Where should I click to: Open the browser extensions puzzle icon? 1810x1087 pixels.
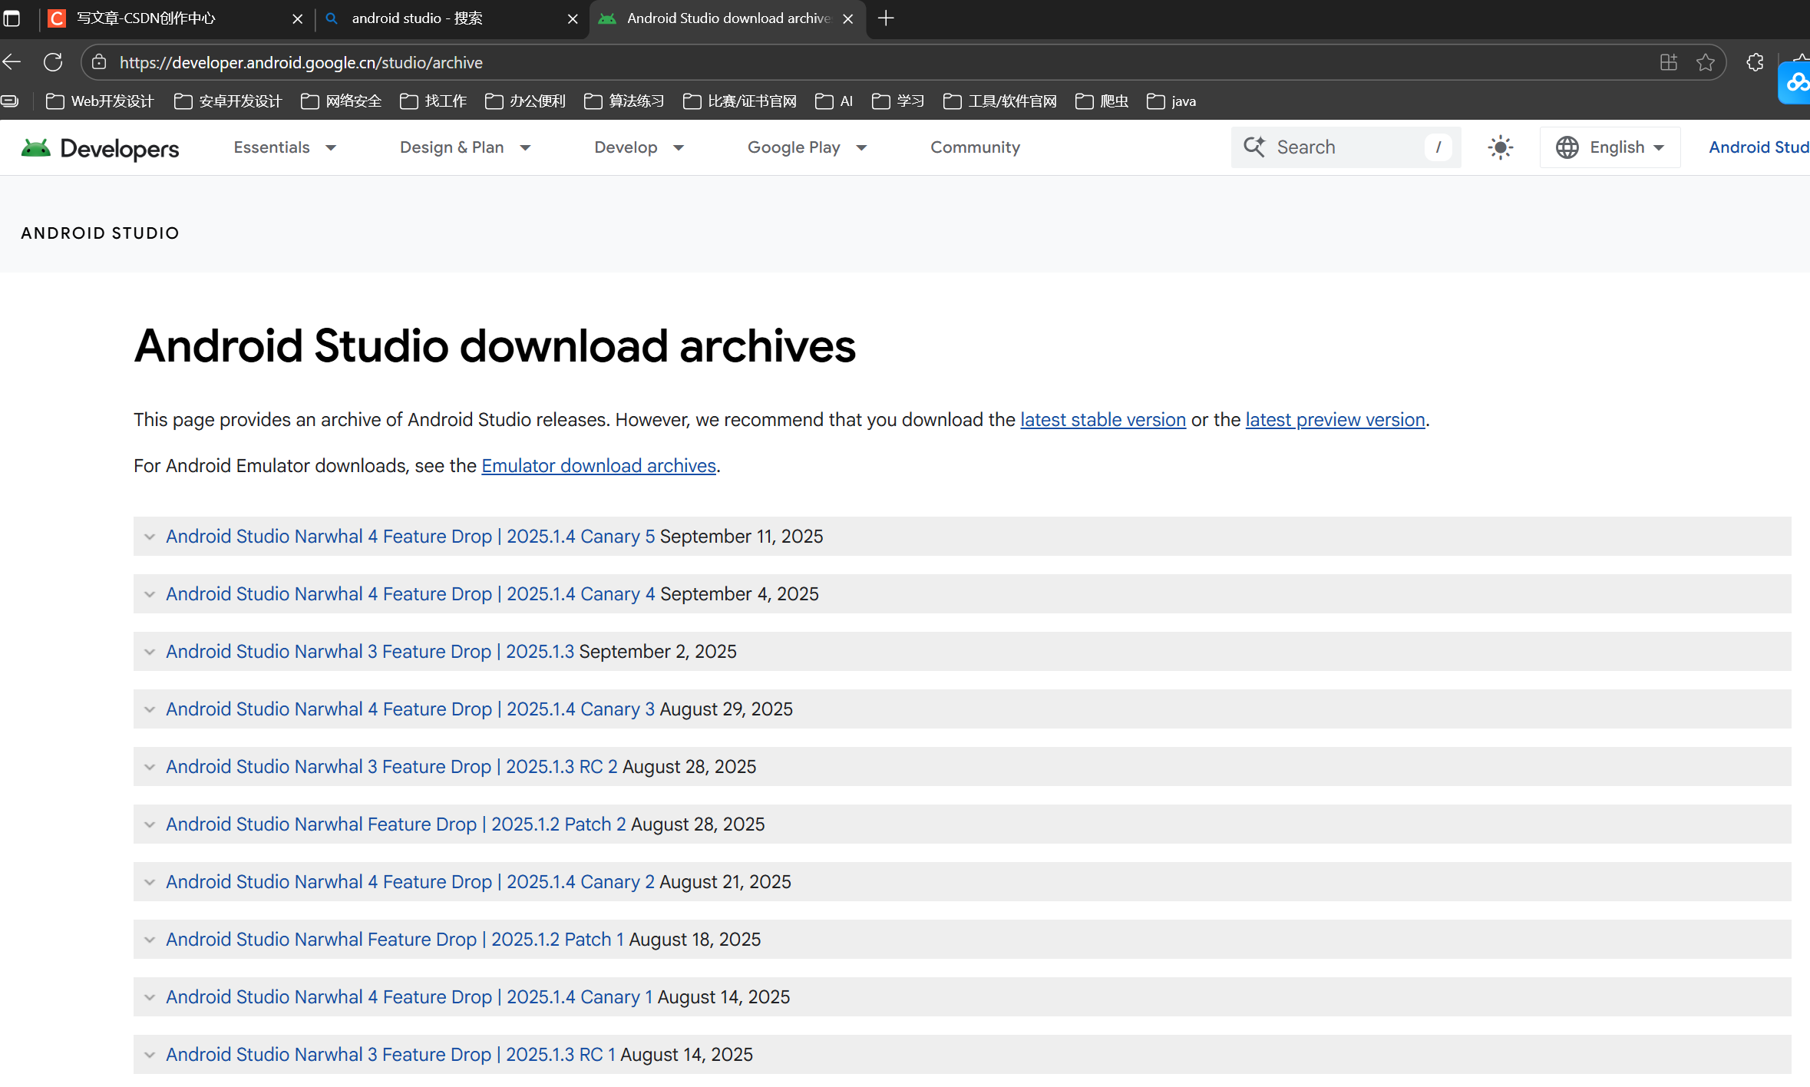[x=1755, y=62]
